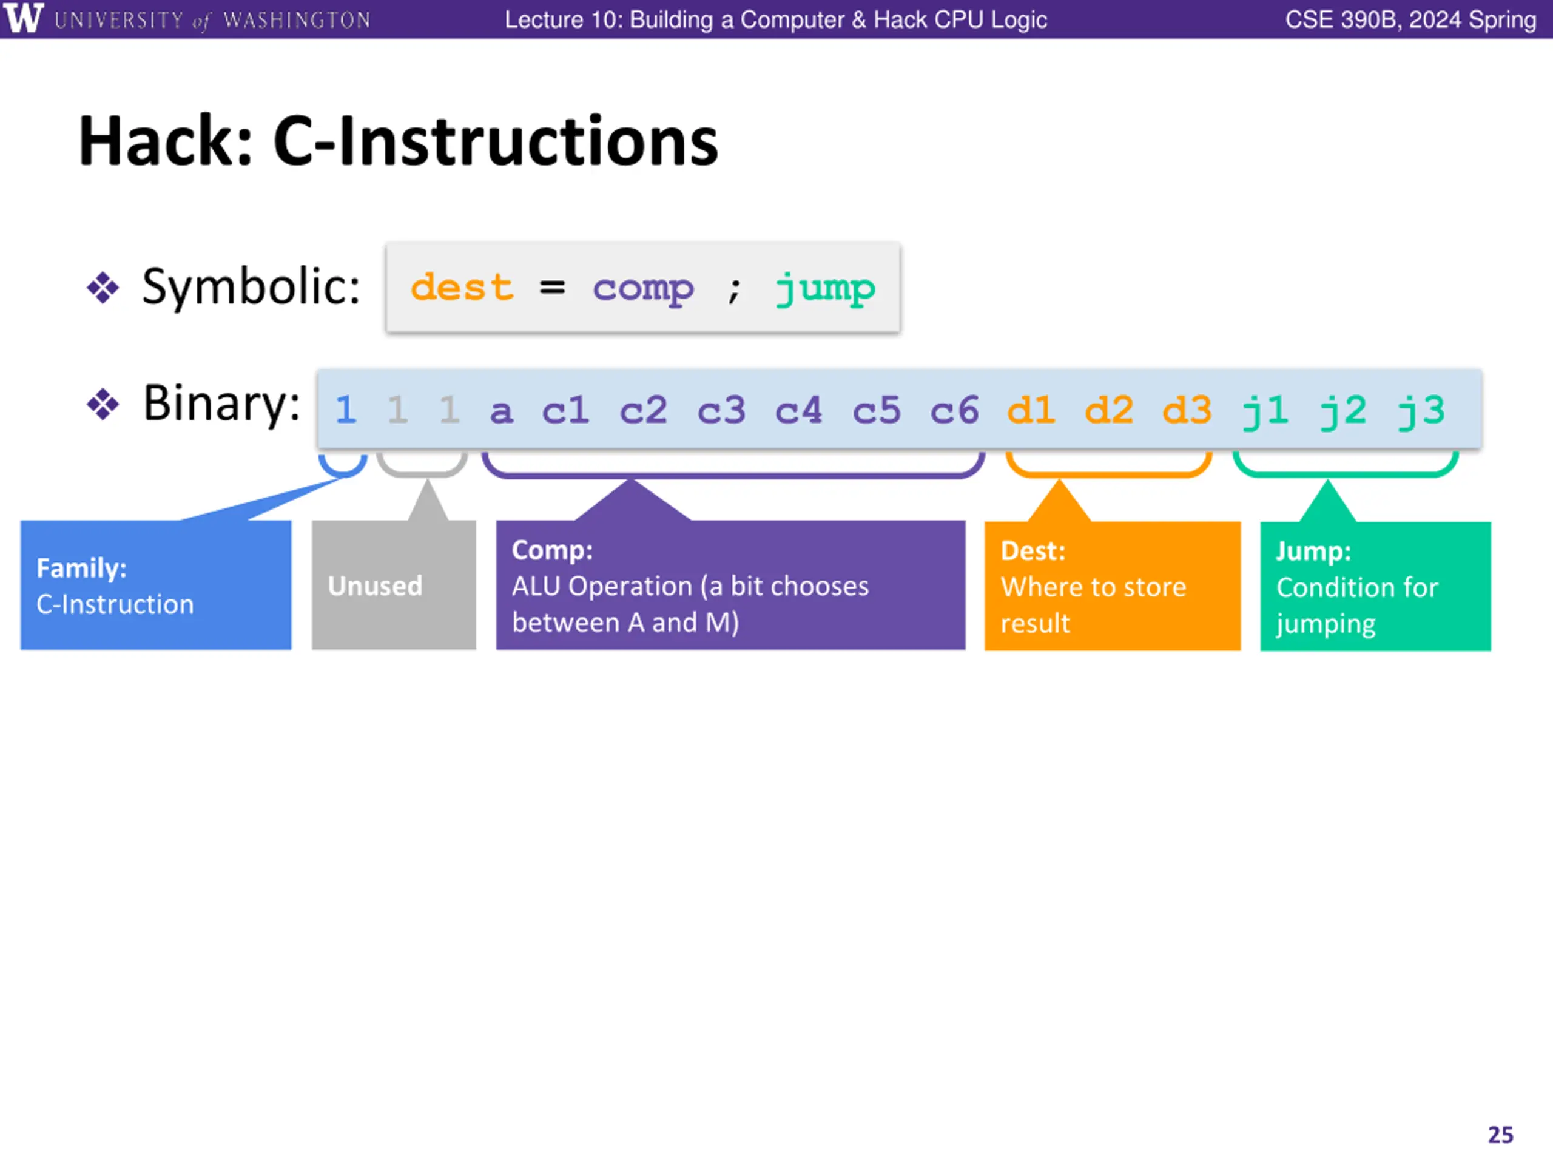The height and width of the screenshot is (1165, 1553).
Task: Click the ';' separator in the symbolic box
Action: click(x=735, y=290)
